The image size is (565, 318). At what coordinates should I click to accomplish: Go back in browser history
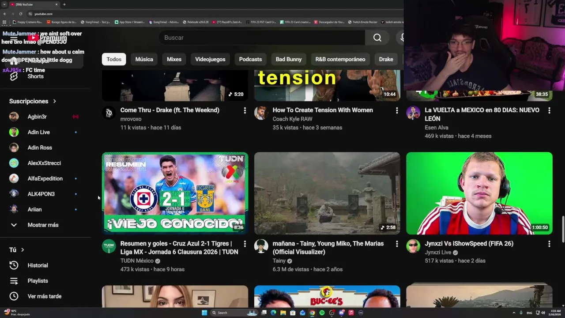(5, 14)
